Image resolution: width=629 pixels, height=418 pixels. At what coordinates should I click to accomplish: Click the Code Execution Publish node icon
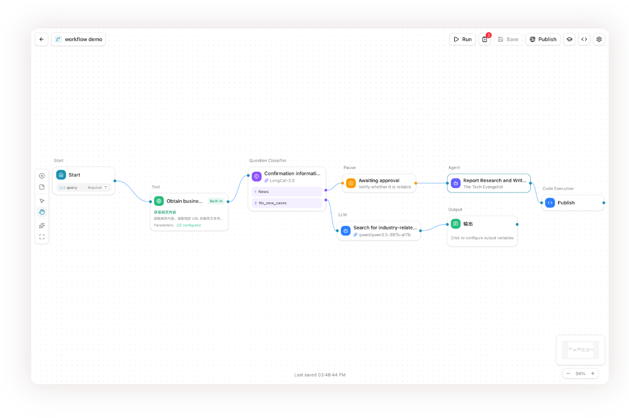click(x=550, y=203)
